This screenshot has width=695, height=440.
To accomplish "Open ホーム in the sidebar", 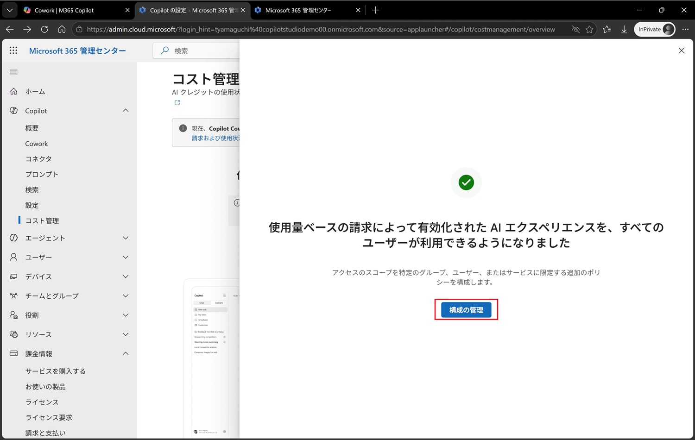I will click(35, 91).
